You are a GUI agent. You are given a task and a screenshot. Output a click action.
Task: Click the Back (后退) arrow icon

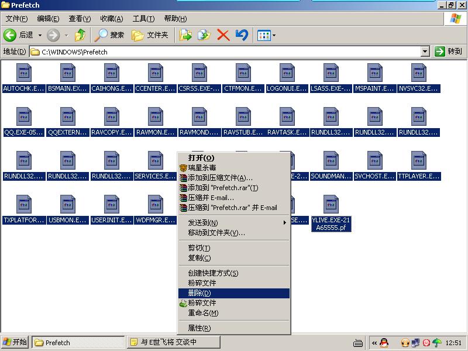[10, 35]
